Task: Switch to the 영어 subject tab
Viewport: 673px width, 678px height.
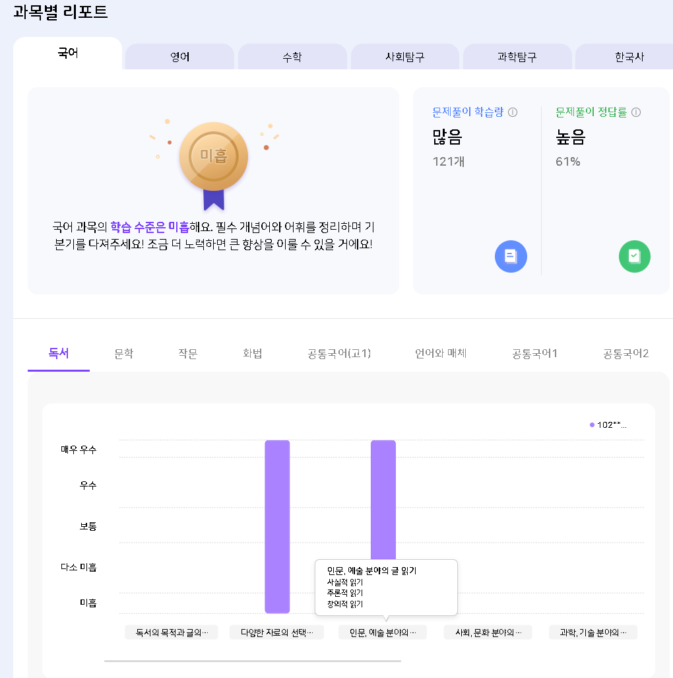Action: point(179,57)
